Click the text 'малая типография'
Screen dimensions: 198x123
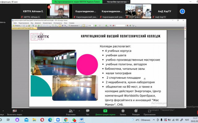(x=118, y=73)
